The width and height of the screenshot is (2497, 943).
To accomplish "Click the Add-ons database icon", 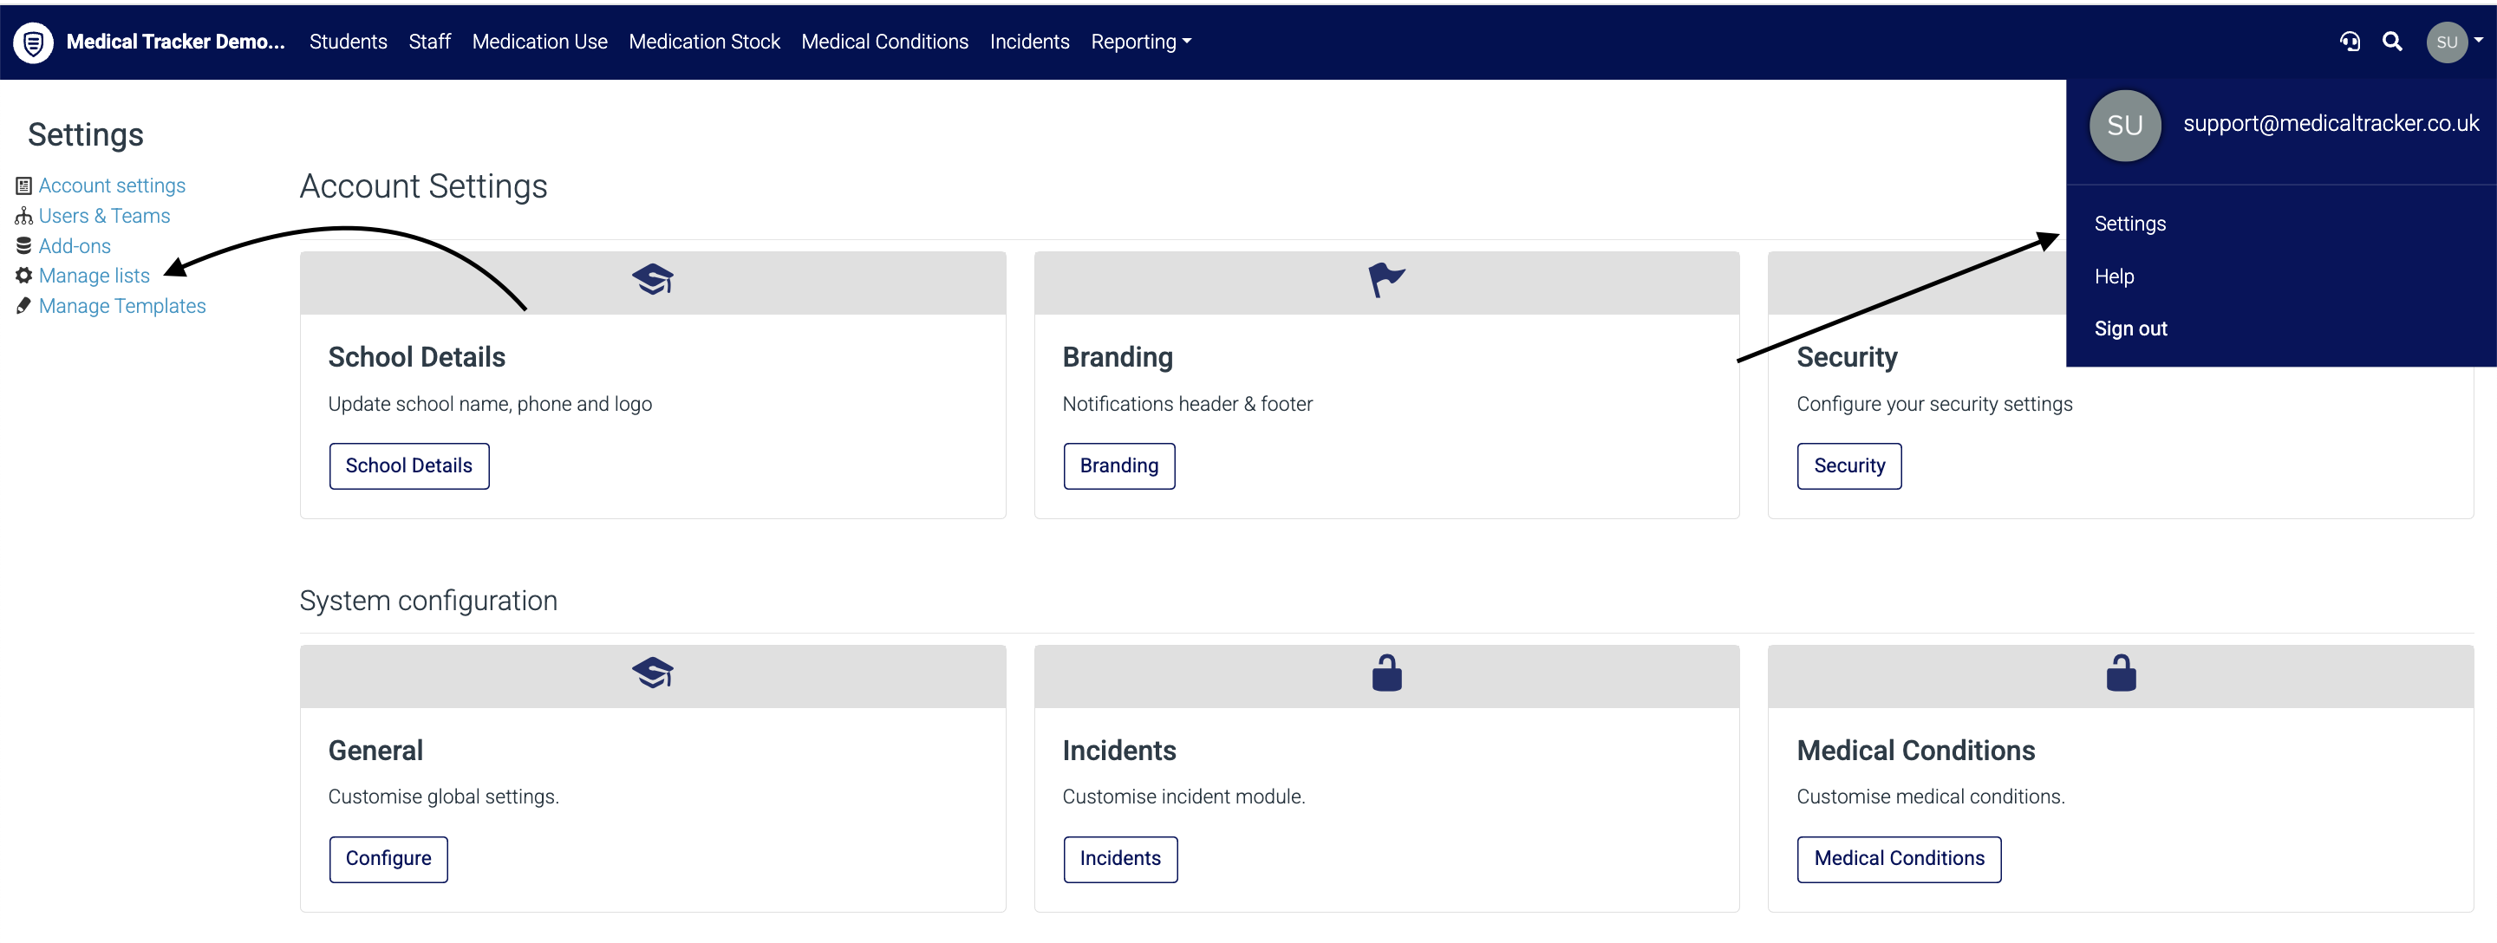I will click(23, 245).
